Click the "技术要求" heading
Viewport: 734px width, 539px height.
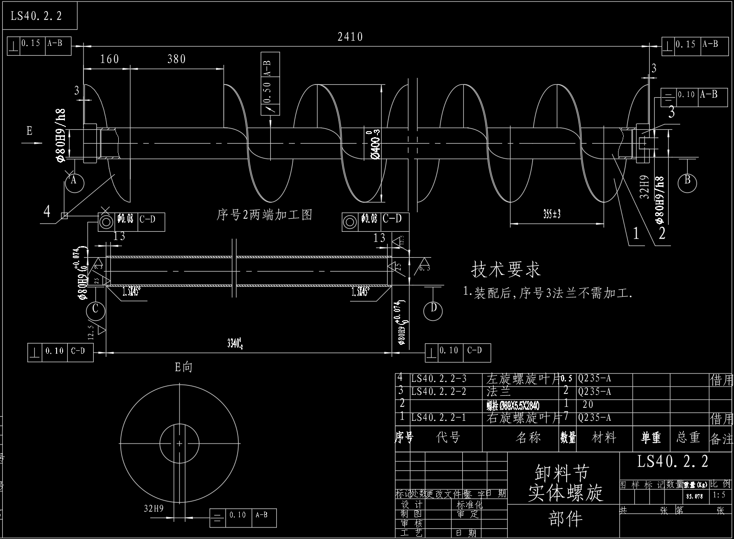click(x=506, y=269)
